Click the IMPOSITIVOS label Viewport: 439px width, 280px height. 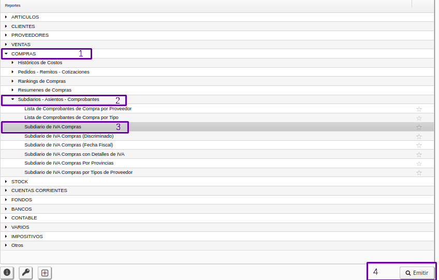click(27, 237)
